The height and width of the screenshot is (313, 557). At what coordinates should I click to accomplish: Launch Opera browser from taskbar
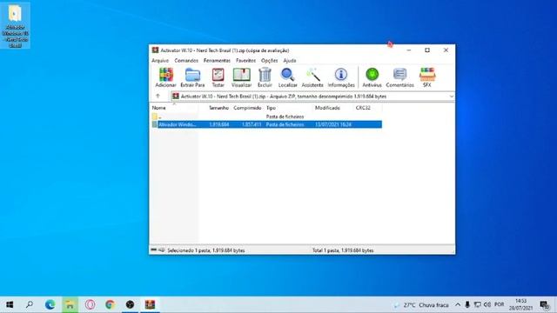pos(90,304)
